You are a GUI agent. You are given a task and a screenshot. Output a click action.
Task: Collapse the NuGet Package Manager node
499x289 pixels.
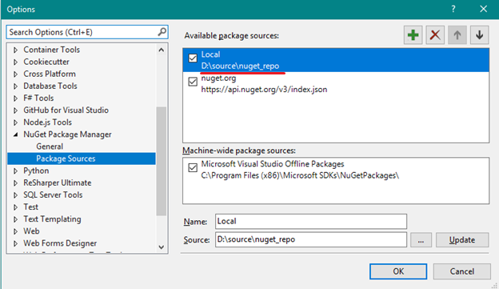point(15,134)
